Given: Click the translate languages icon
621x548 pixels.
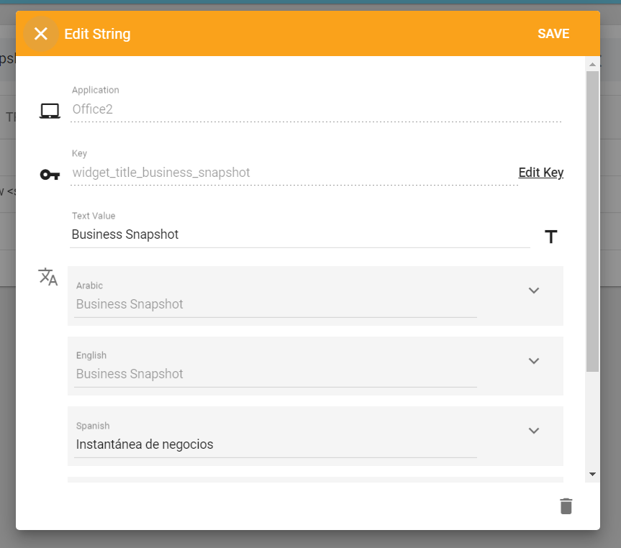Looking at the screenshot, I should [x=48, y=277].
